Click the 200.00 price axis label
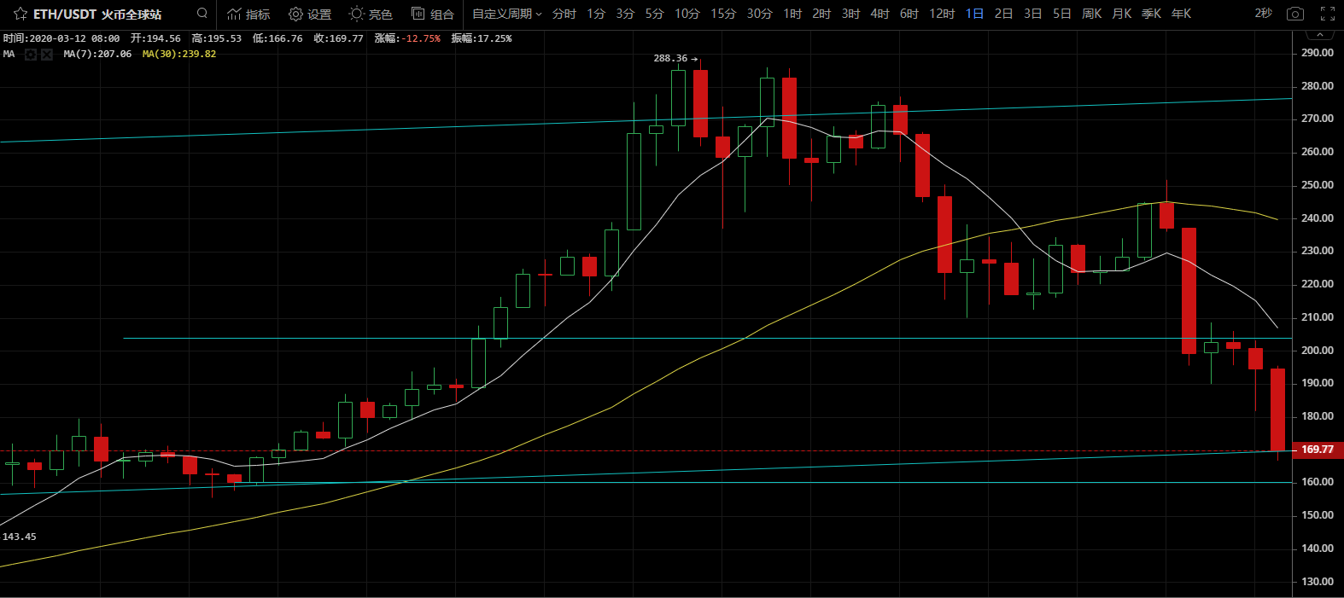 [1318, 350]
